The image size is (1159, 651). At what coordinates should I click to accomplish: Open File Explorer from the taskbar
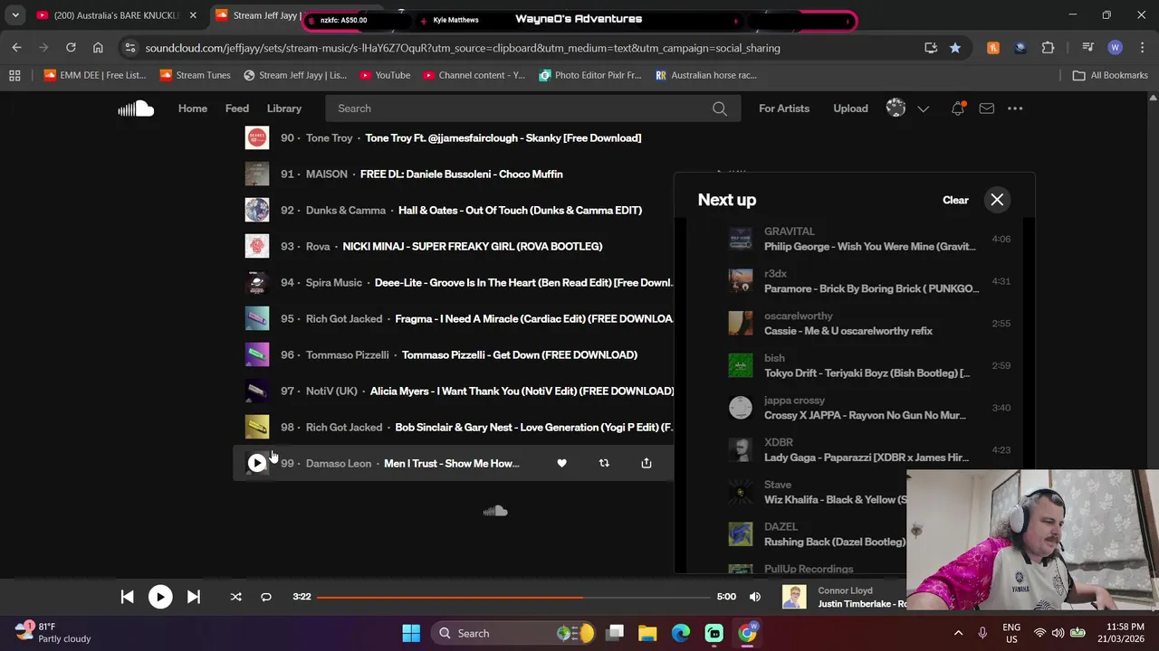(x=647, y=633)
